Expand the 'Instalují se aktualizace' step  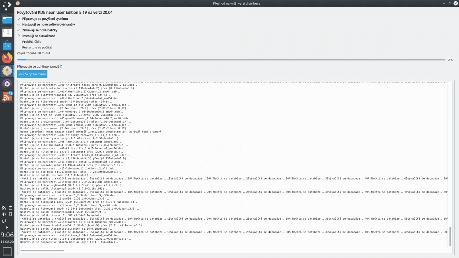pos(19,36)
